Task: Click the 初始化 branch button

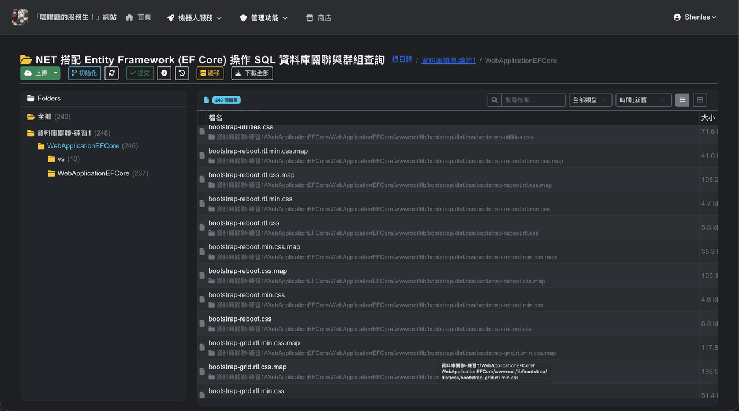Action: pos(84,73)
